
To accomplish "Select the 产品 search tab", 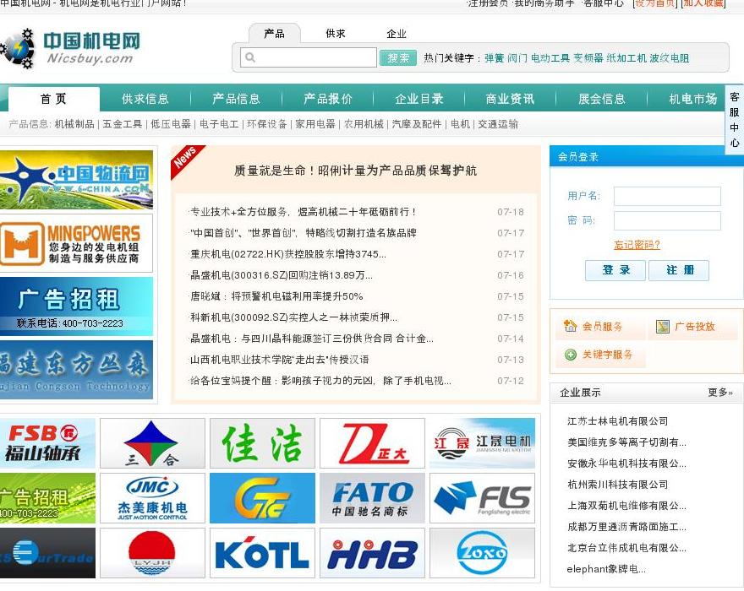I will coord(274,34).
